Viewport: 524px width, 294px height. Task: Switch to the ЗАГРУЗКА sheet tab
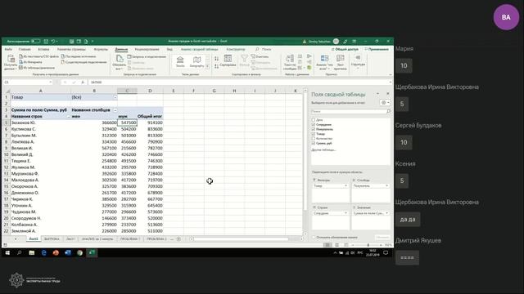pos(52,238)
